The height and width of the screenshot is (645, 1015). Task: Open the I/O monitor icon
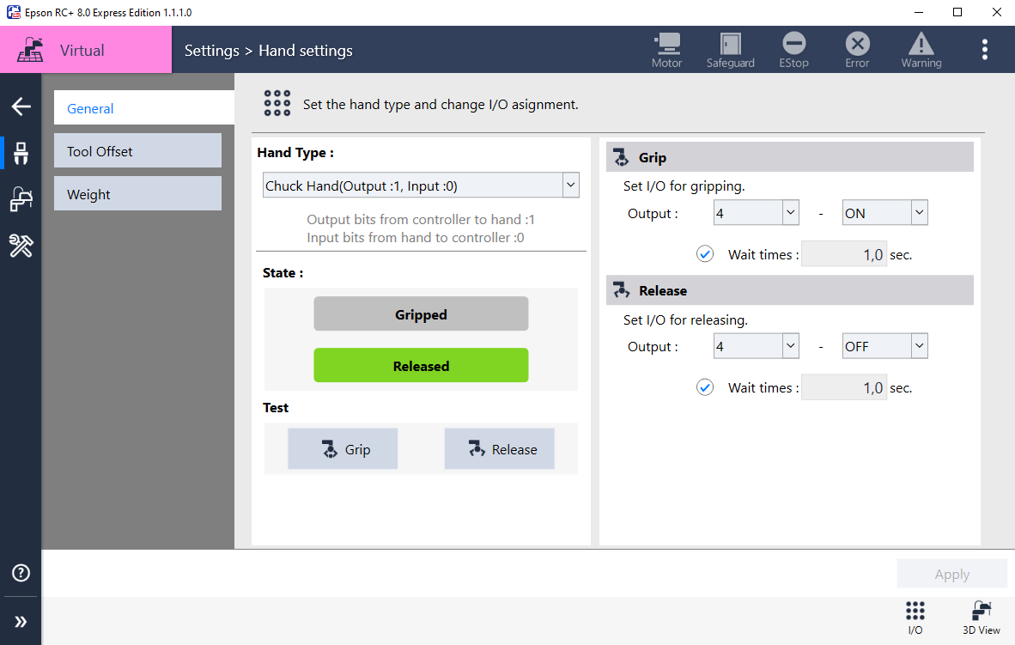click(915, 618)
